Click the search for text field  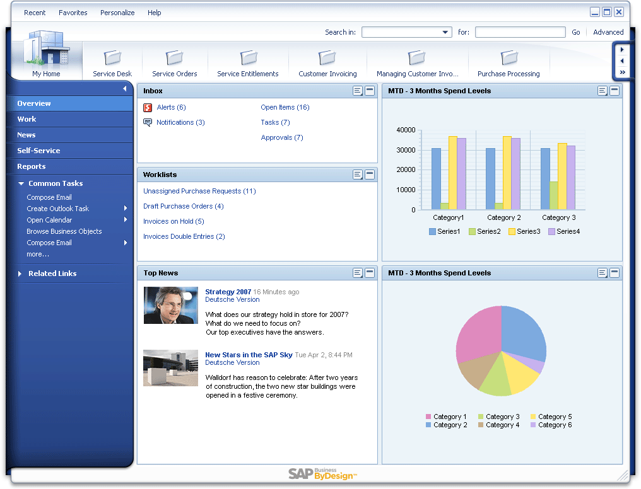(x=520, y=32)
